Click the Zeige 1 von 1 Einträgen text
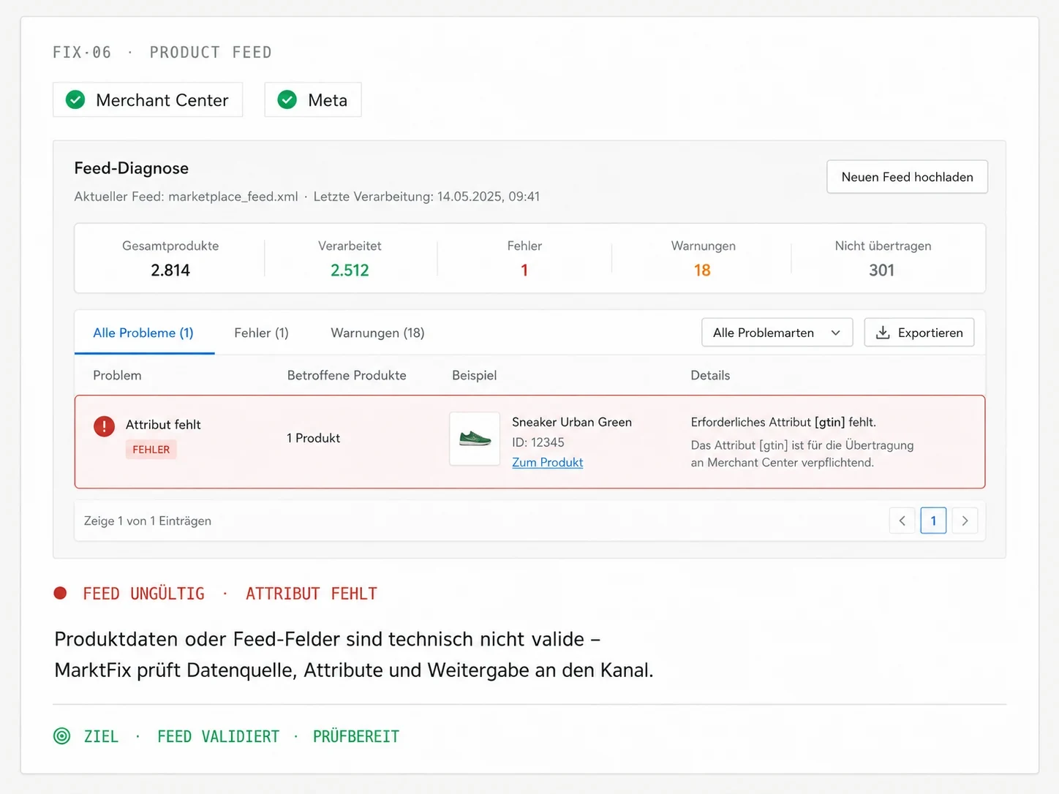This screenshot has width=1059, height=794. (148, 521)
